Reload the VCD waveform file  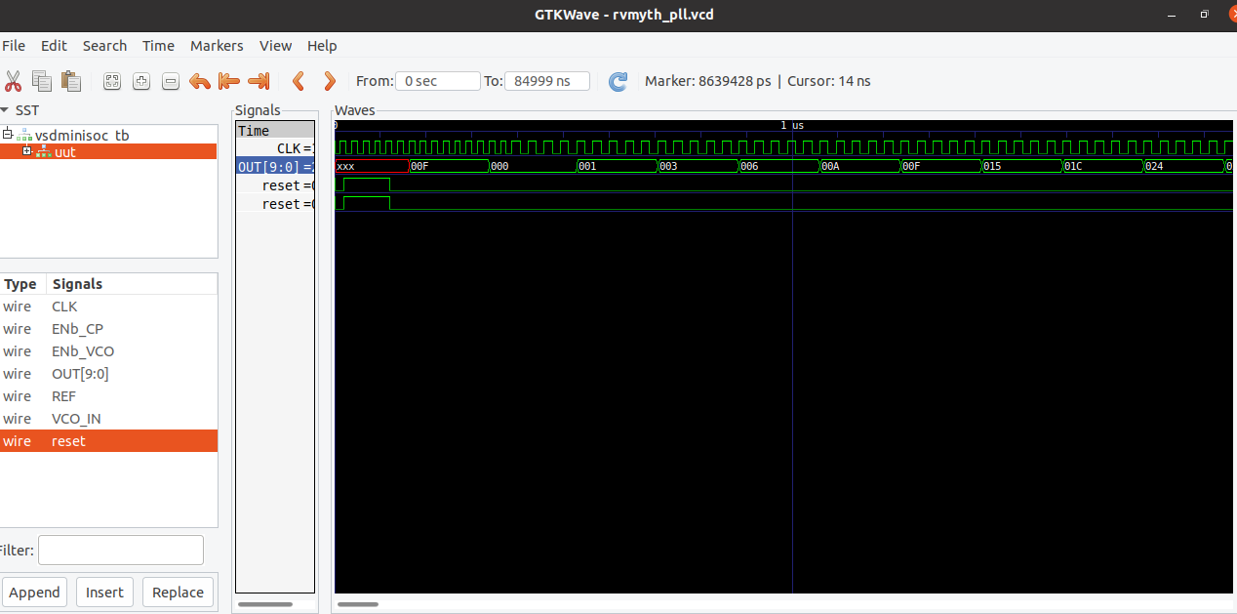point(618,81)
